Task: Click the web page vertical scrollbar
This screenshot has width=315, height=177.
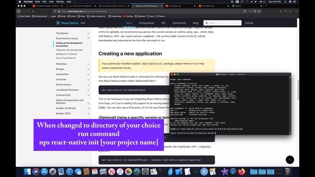Action: tap(298, 90)
